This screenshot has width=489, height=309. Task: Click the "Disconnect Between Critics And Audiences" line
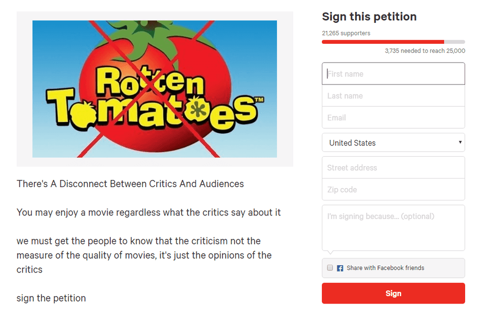point(130,184)
